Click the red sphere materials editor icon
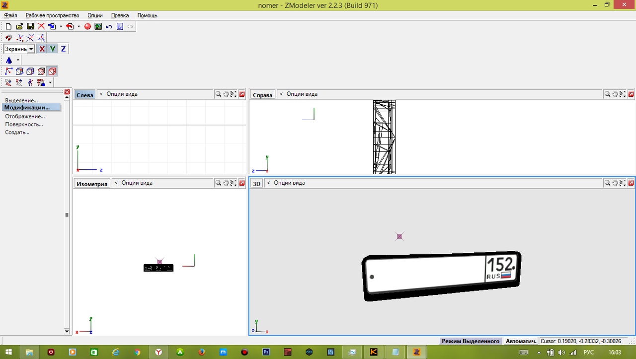636x359 pixels. [87, 26]
